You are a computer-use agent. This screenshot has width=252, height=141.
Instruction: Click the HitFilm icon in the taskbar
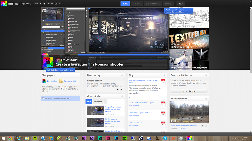[190, 138]
